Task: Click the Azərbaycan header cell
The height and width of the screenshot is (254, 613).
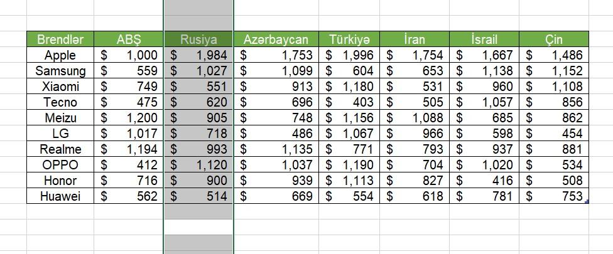Action: (x=276, y=40)
